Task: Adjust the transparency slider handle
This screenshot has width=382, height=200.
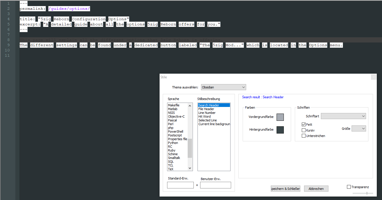Action: [367, 193]
